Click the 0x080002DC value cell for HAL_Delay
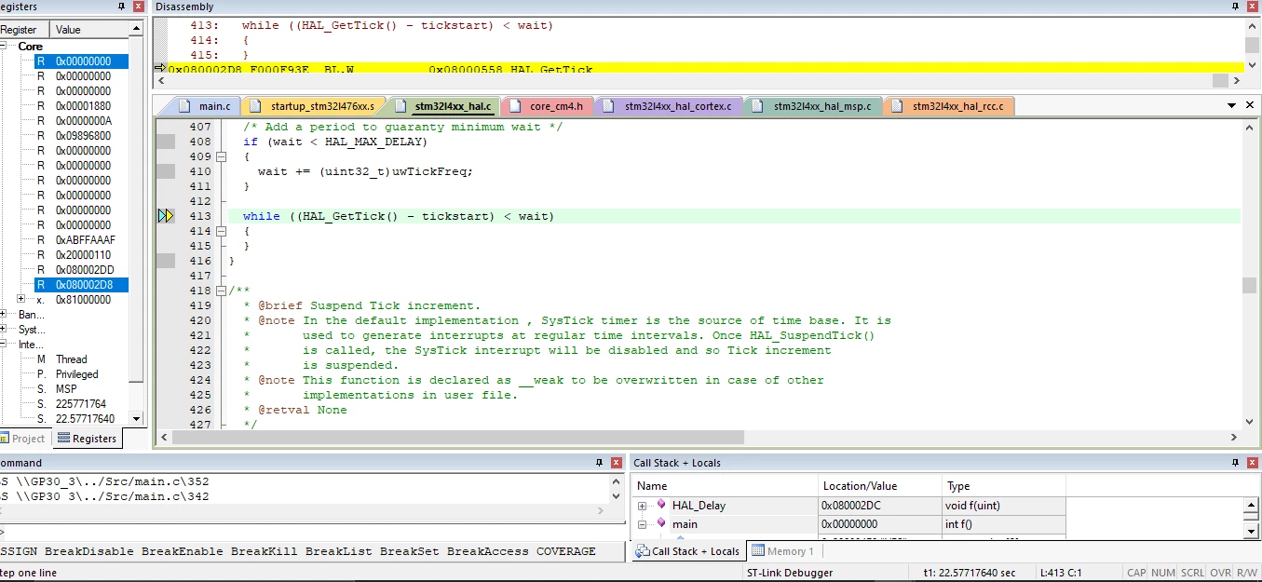 point(878,506)
